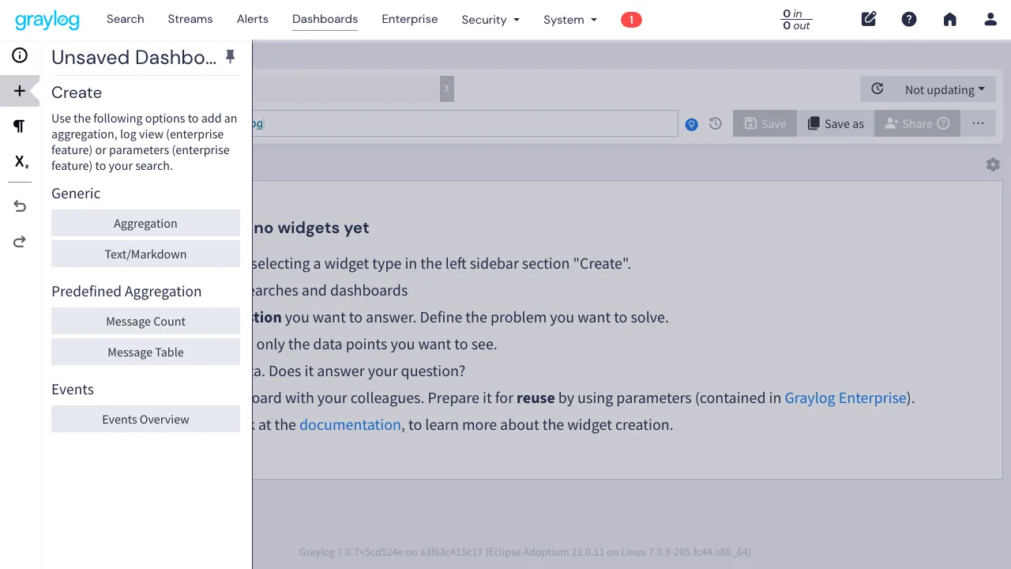Expand the Security menu dropdown

click(490, 20)
